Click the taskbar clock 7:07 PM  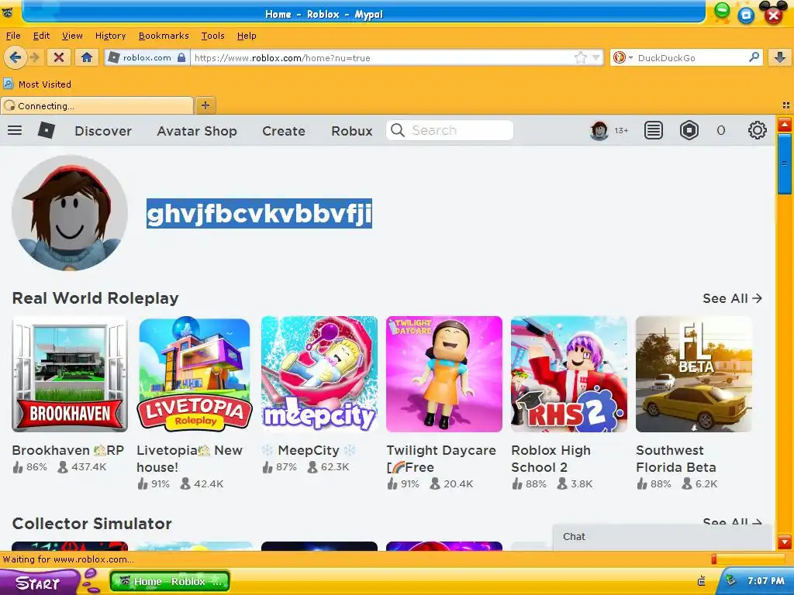[765, 581]
